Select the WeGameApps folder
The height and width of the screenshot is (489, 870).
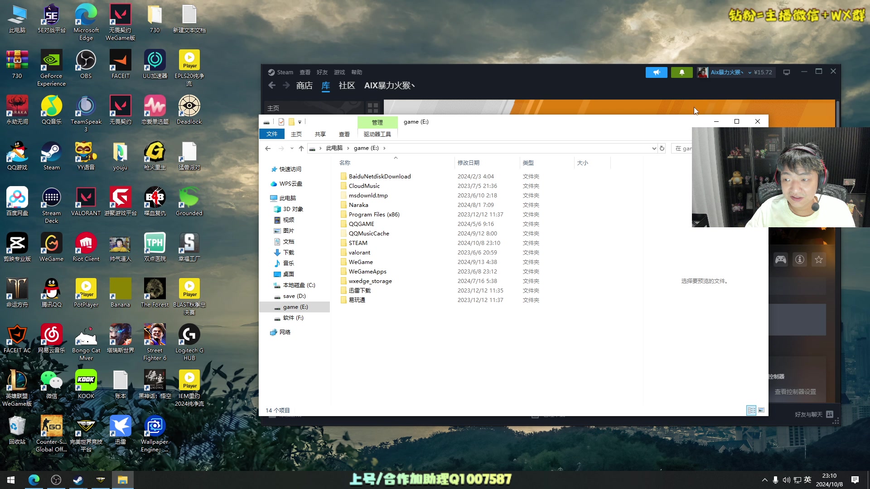click(x=367, y=272)
